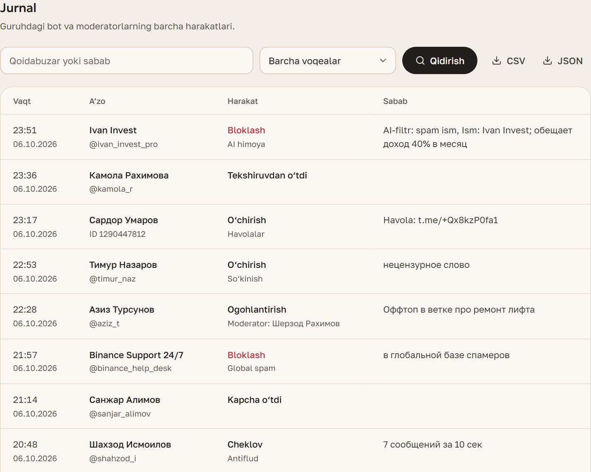This screenshot has height=472, width=591.
Task: Click the @timur_naz username
Action: pyautogui.click(x=113, y=279)
